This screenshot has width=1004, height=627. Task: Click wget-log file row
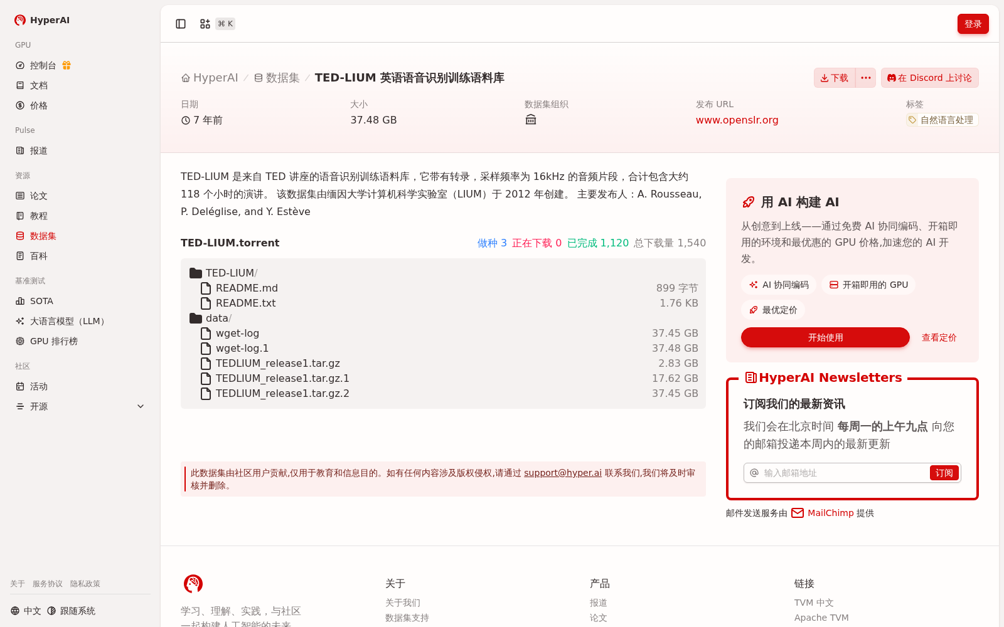coord(443,334)
